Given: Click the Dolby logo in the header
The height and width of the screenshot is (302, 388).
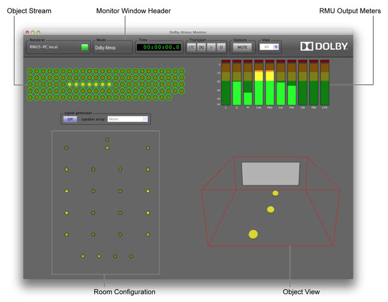Looking at the screenshot, I should pyautogui.click(x=324, y=46).
